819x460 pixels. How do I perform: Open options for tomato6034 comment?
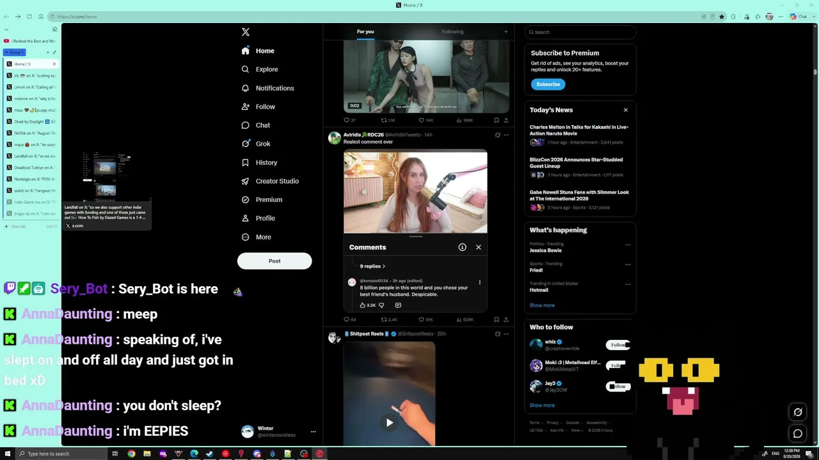pyautogui.click(x=479, y=282)
